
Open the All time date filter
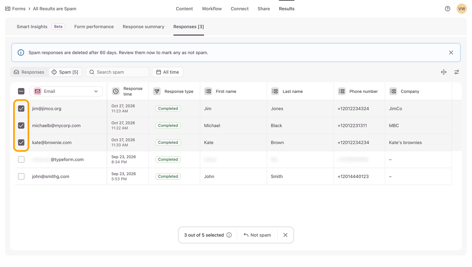coord(168,72)
